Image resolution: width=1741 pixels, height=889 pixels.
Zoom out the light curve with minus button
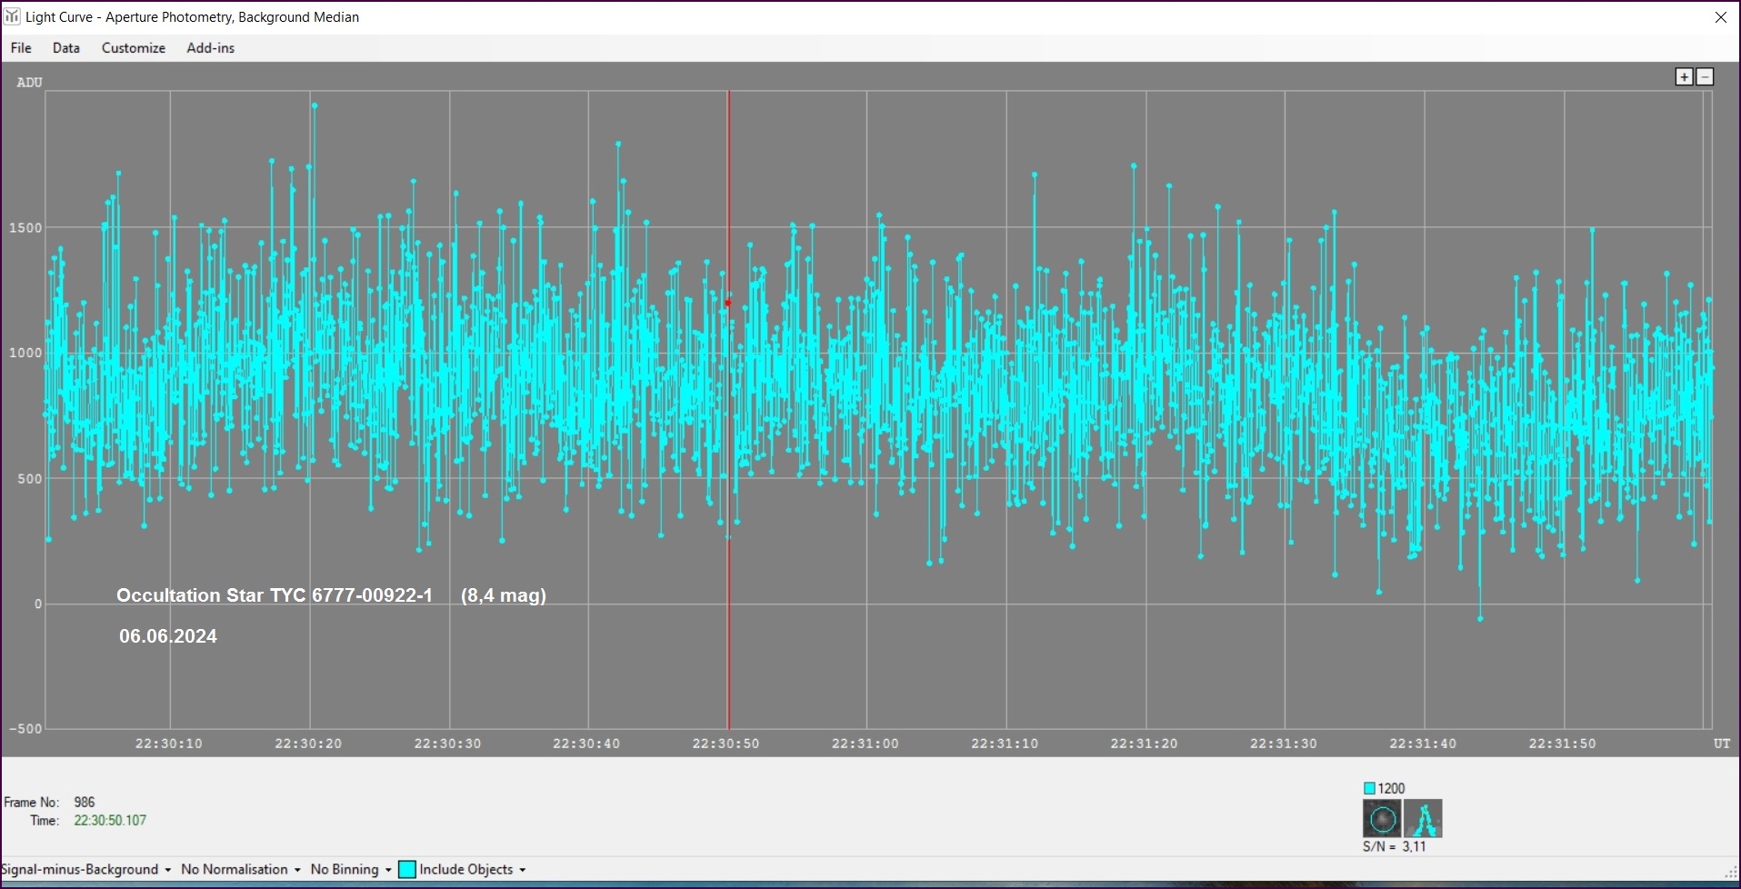[x=1706, y=77]
